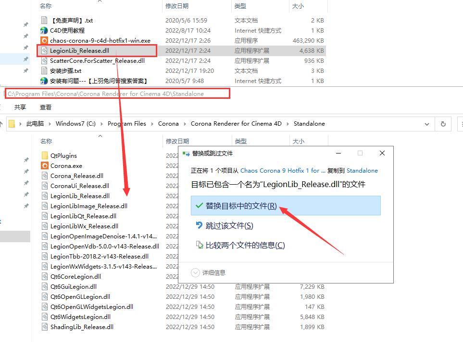Select the Qt6OpenGLWidgetsLegion.dll file icon
The height and width of the screenshot is (342, 463).
pyautogui.click(x=45, y=307)
